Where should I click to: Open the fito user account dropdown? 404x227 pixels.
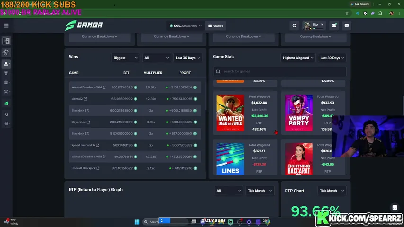[314, 26]
